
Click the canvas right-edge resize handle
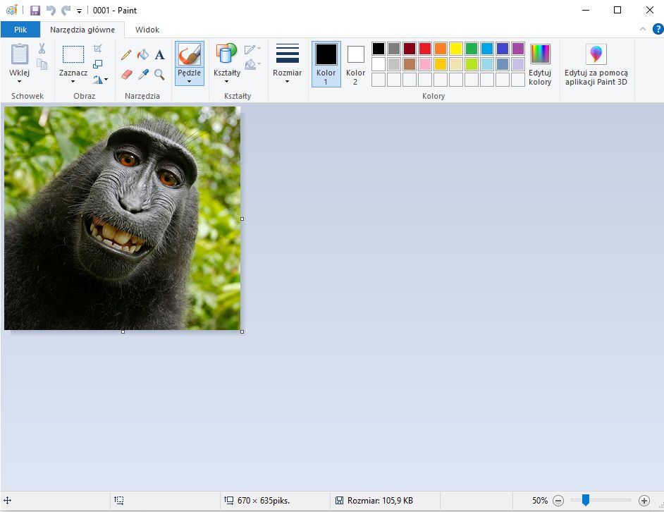pyautogui.click(x=242, y=219)
